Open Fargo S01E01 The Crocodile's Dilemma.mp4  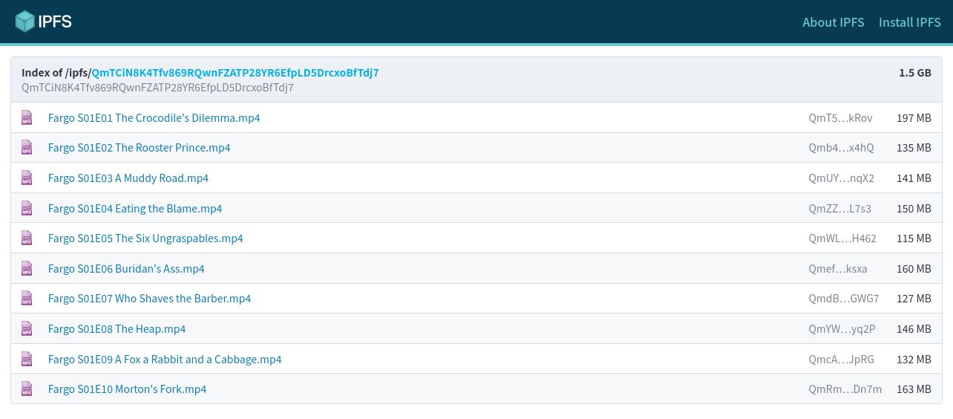154,118
